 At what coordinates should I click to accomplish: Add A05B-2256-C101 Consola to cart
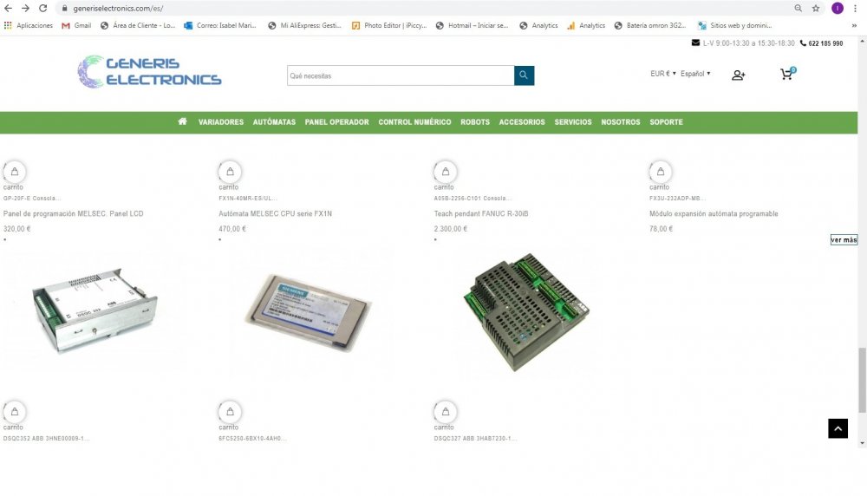pyautogui.click(x=446, y=172)
